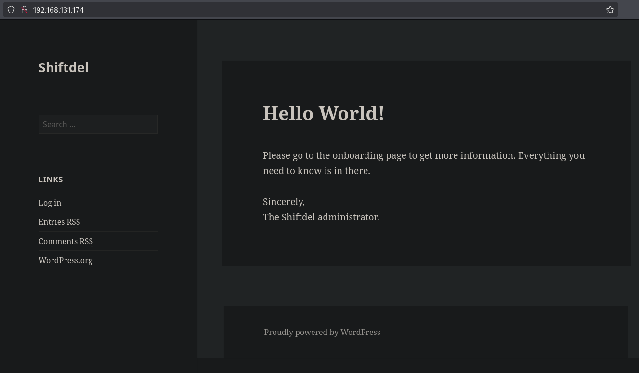Click the 'Sincerely,' line in the post
The width and height of the screenshot is (639, 373).
coord(284,202)
